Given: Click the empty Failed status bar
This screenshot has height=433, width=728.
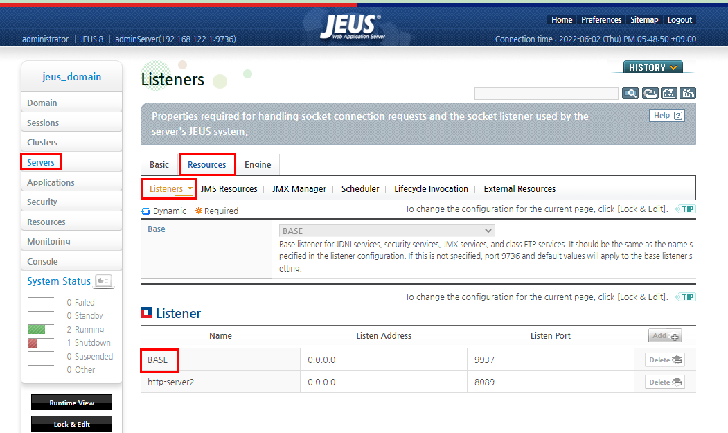Looking at the screenshot, I should tap(41, 303).
